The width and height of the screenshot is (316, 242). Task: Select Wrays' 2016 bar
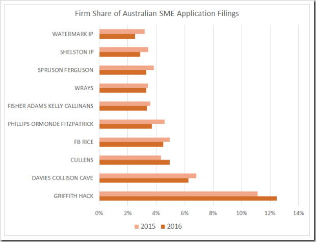tap(123, 91)
